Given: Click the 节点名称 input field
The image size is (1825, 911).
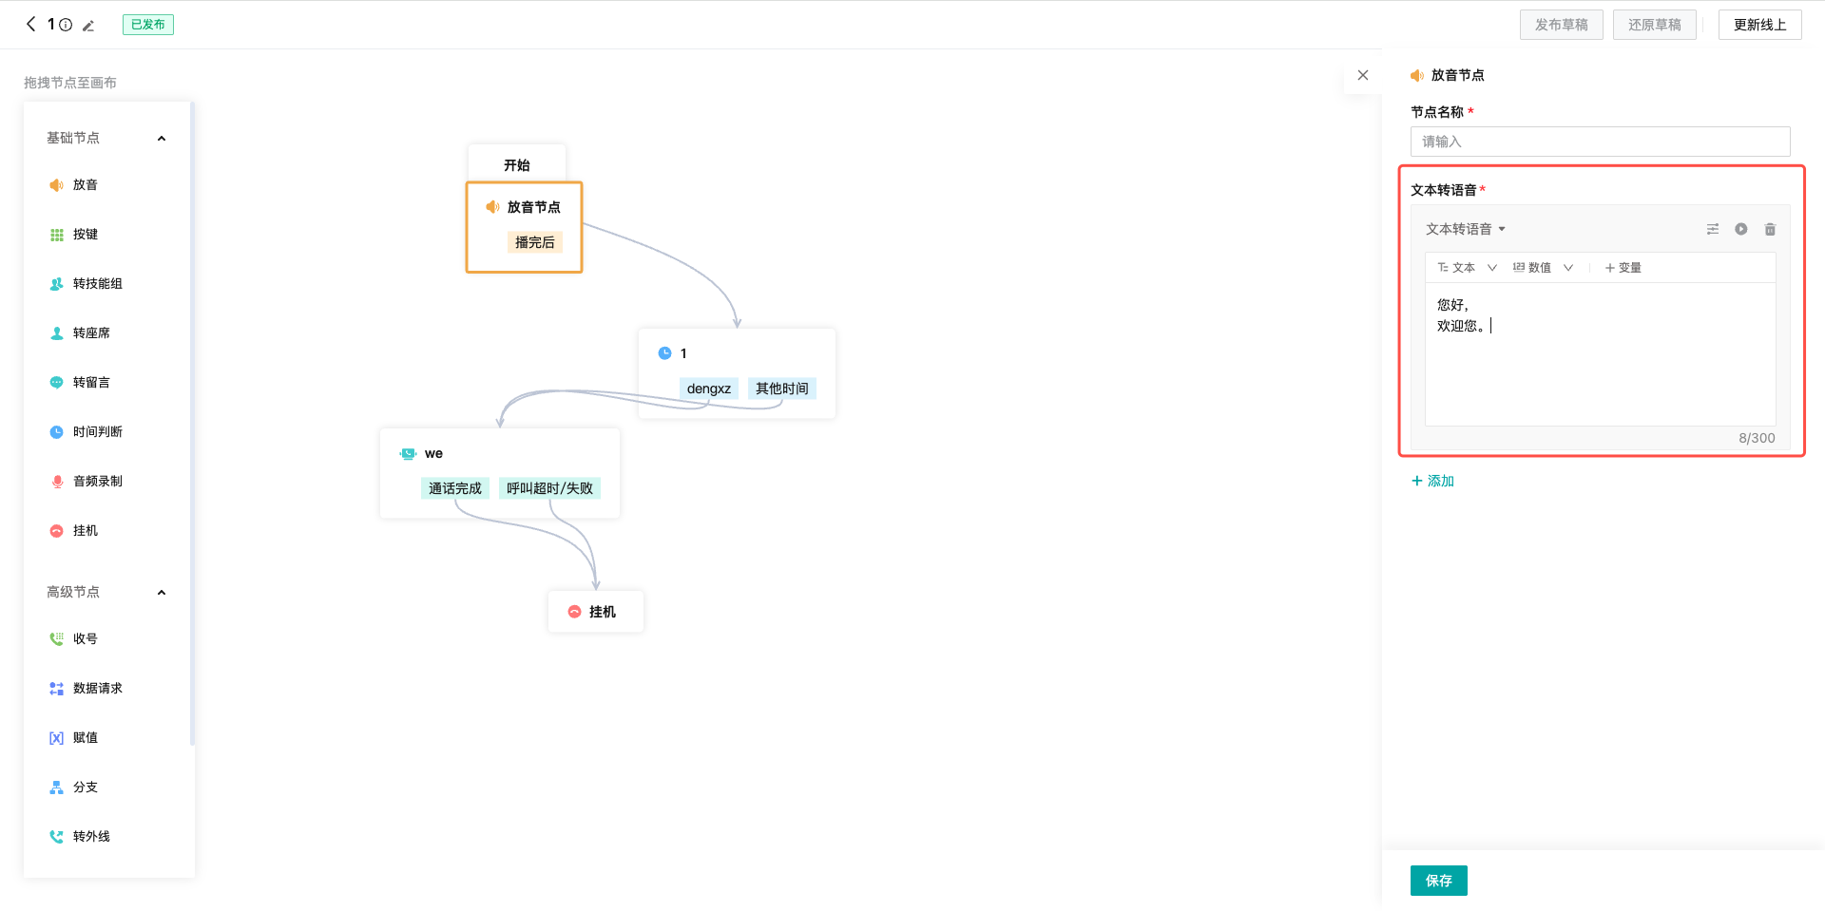Looking at the screenshot, I should [1600, 142].
